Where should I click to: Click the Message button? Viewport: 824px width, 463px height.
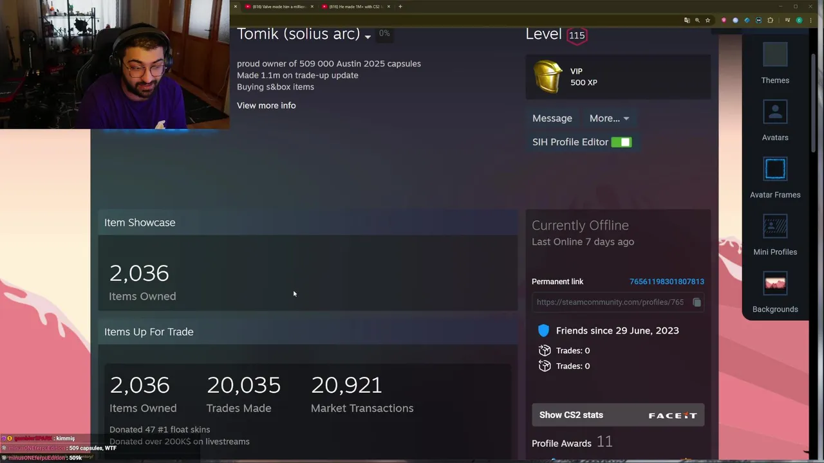552,118
